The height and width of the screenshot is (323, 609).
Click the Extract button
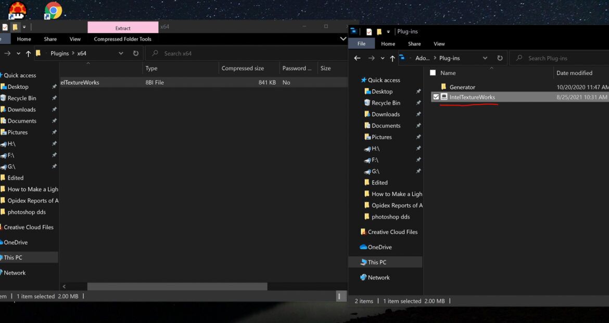point(123,26)
